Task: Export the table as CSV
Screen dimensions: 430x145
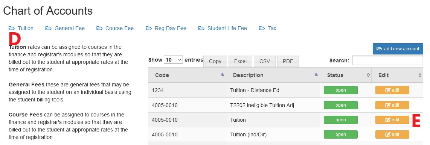Action: [x=265, y=61]
